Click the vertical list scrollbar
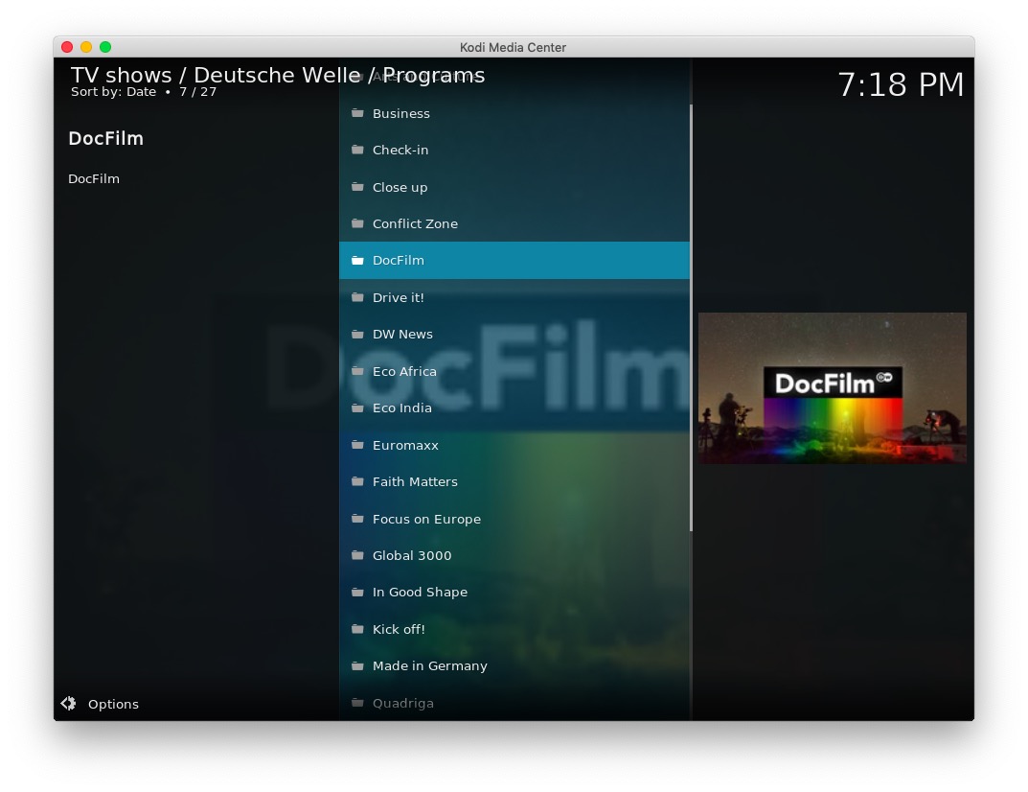The image size is (1028, 792). pos(691,316)
